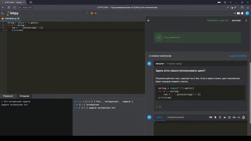Select the sdssdsds.py file tab

pos(11,18)
